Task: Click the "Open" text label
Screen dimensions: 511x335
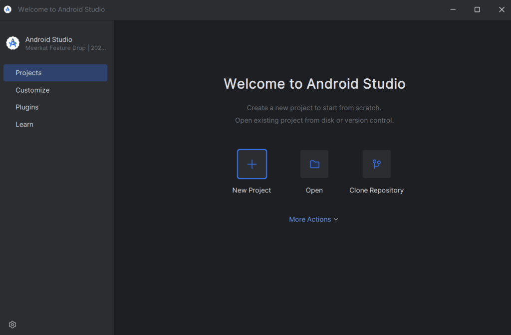Action: pyautogui.click(x=314, y=190)
